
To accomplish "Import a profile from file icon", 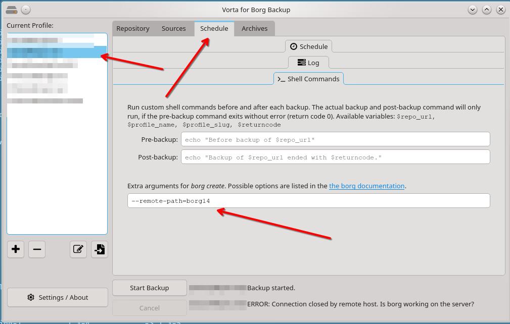I will 99,249.
